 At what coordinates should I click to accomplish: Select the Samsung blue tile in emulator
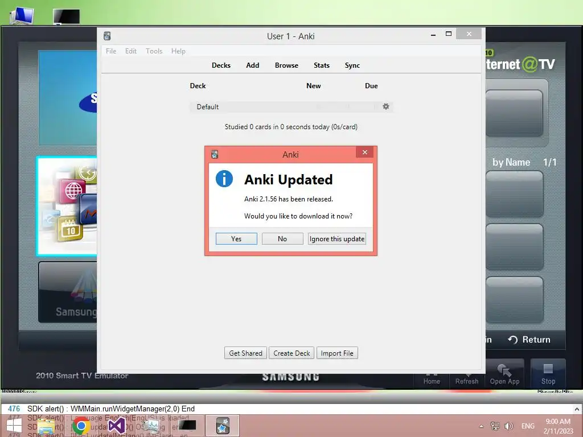coord(68,98)
